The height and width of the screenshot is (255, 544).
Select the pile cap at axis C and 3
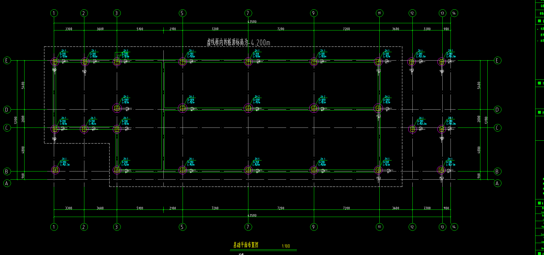point(117,129)
